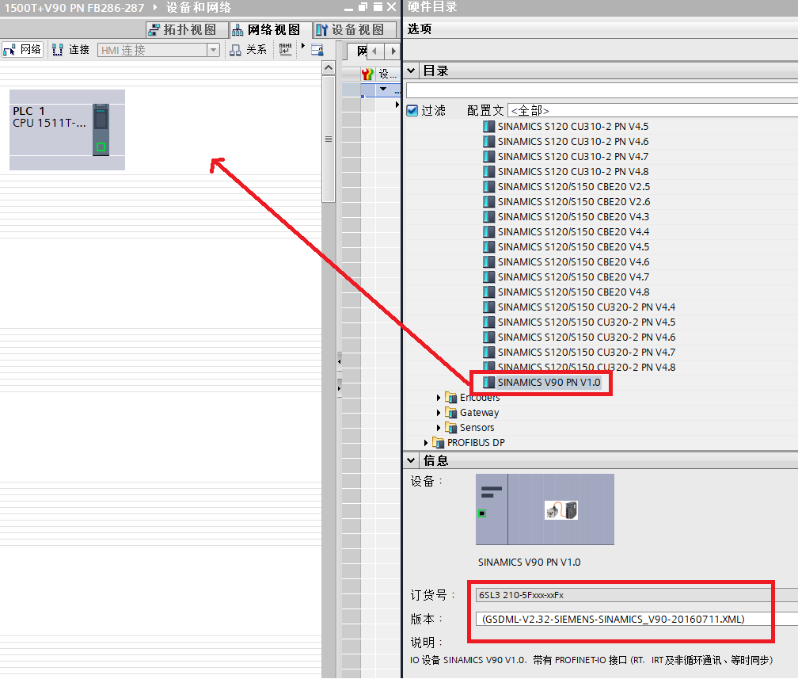Select SINAMICS S120/S150 CBE20 V4.8
Image resolution: width=798 pixels, height=679 pixels.
coord(573,292)
